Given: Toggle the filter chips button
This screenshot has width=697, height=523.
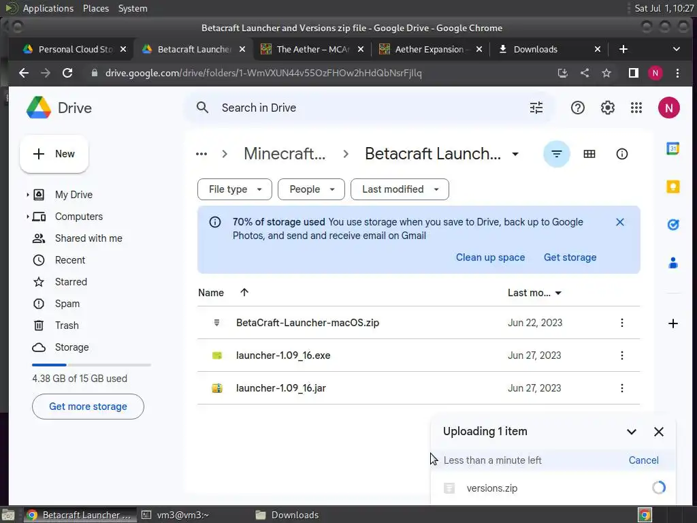Looking at the screenshot, I should point(557,154).
